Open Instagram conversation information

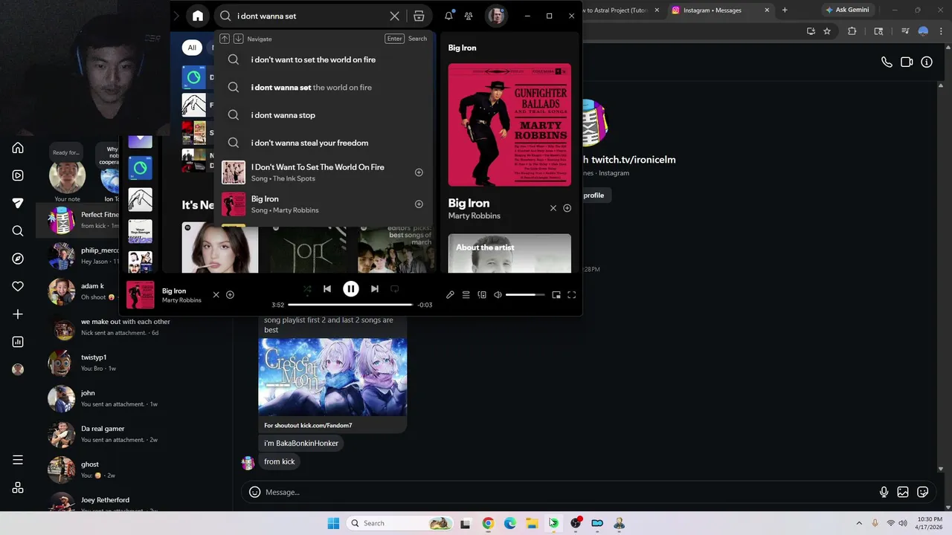(x=927, y=62)
